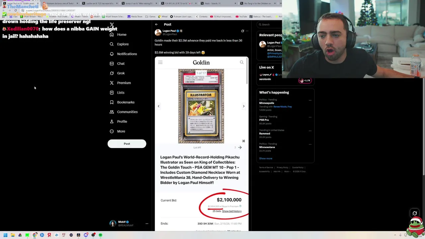Viewport: 425px width, 239px height.
Task: Click Grok floating button at right
Action: point(415,213)
